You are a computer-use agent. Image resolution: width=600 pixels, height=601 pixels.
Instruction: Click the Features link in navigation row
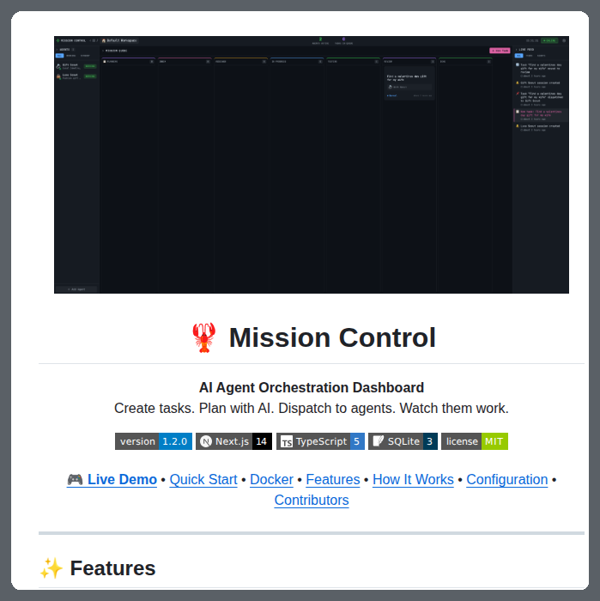[x=332, y=479]
